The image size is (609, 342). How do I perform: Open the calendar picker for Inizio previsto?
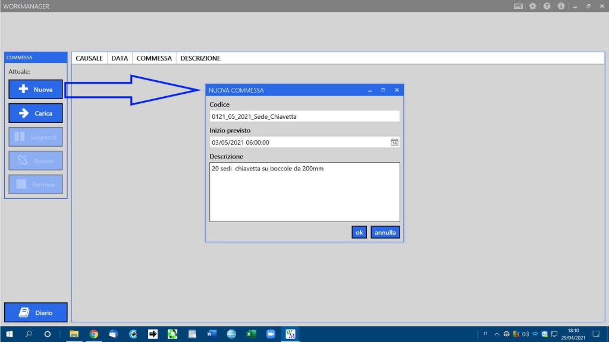(394, 142)
